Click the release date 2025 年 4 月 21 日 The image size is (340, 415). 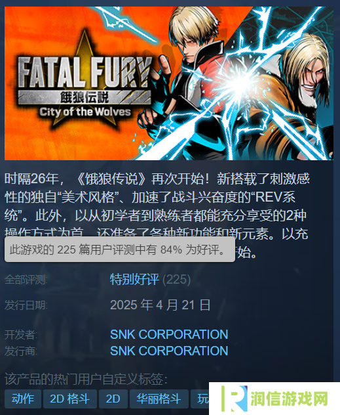[161, 305]
